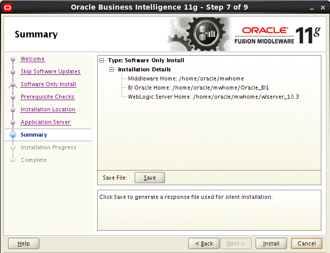This screenshot has height=253, width=330.
Task: Click the Summary page heading
Action: (36, 34)
